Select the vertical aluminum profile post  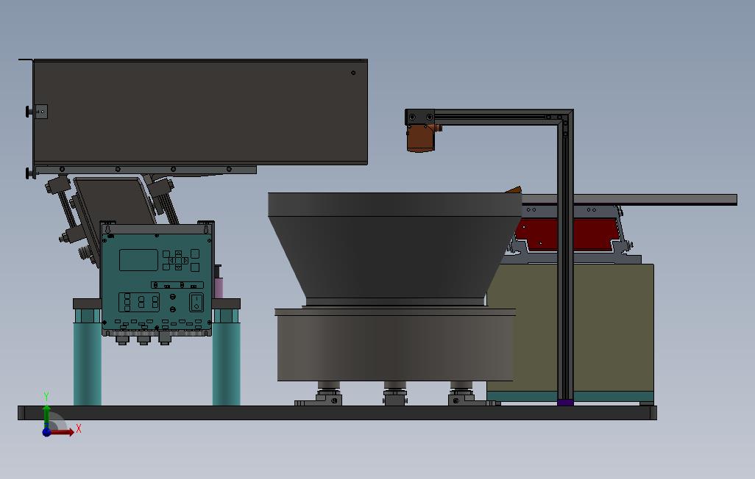pos(565,259)
